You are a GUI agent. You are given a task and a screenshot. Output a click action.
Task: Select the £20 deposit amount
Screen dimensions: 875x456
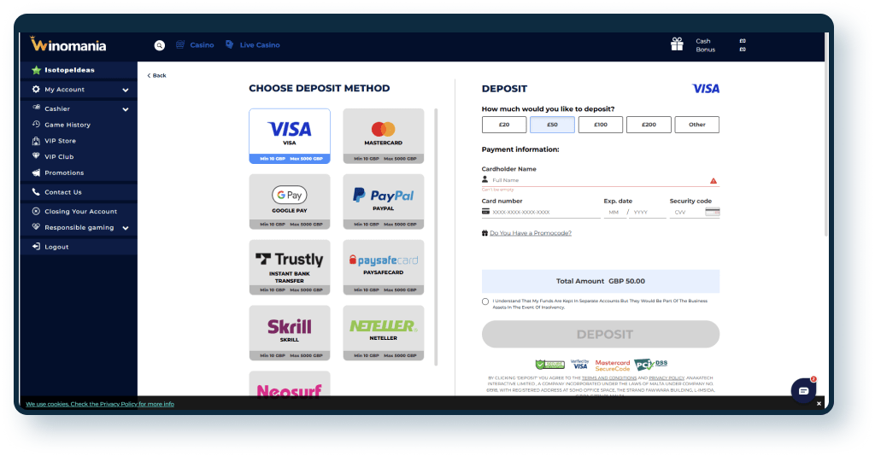pos(504,125)
